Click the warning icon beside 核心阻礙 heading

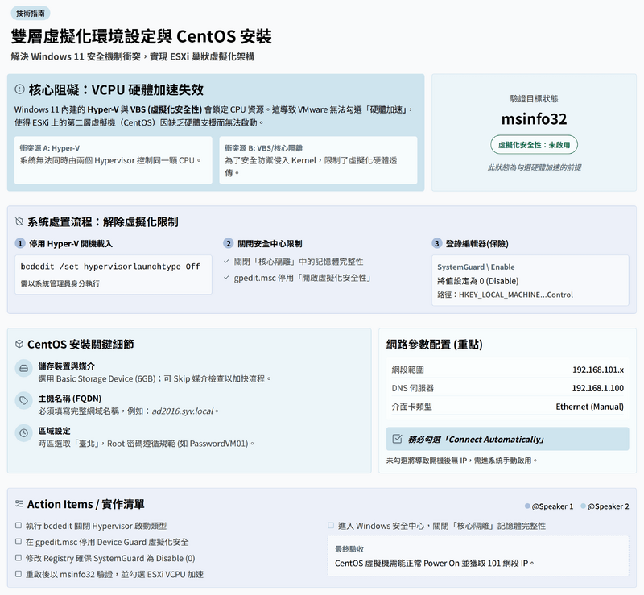tap(20, 90)
